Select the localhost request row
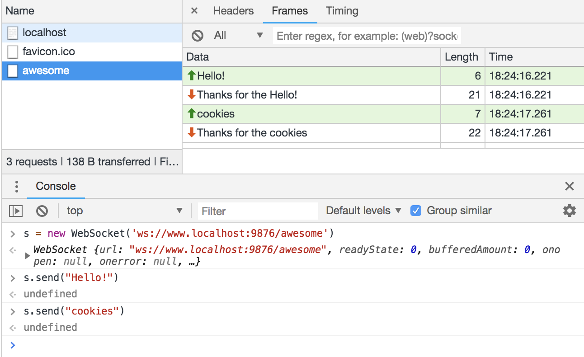Viewport: 584px width, 357px height. [x=92, y=33]
